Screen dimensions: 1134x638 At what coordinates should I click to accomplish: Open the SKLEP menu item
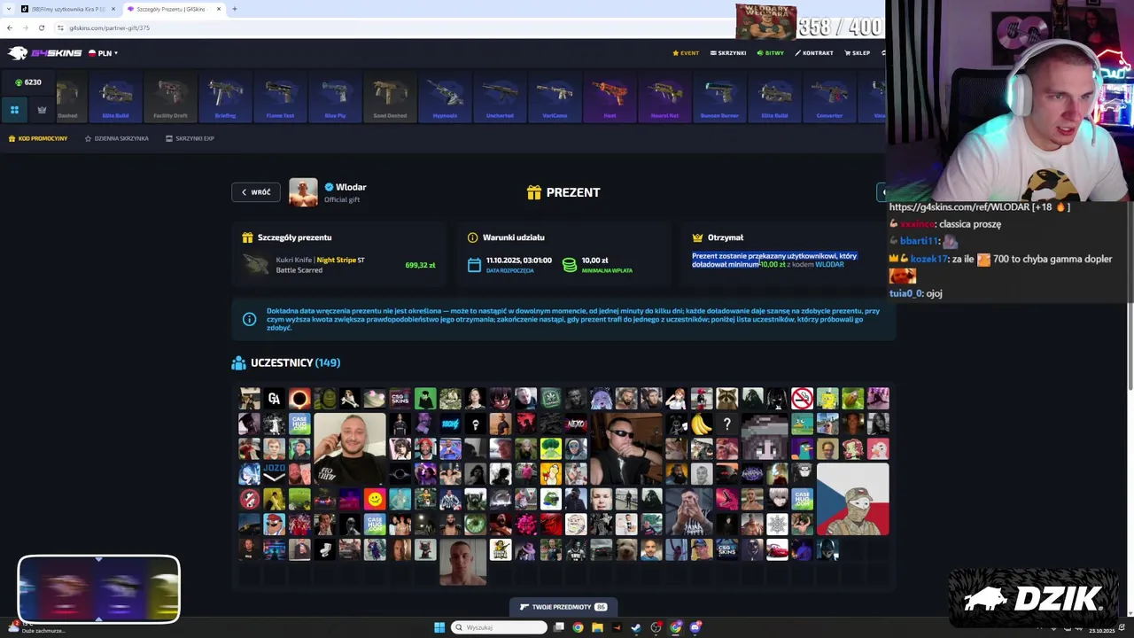coord(857,53)
